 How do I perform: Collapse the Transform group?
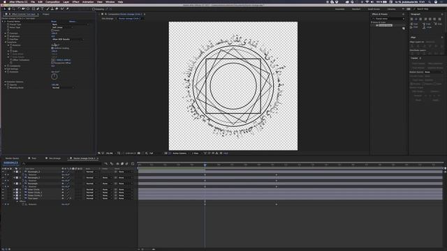point(5,42)
